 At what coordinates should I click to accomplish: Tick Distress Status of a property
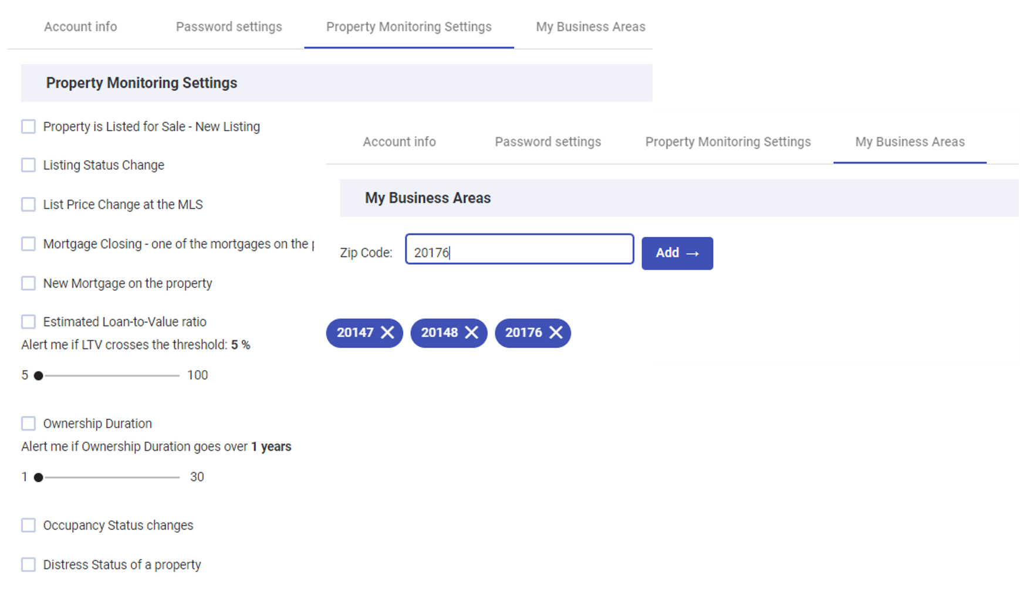(x=28, y=565)
